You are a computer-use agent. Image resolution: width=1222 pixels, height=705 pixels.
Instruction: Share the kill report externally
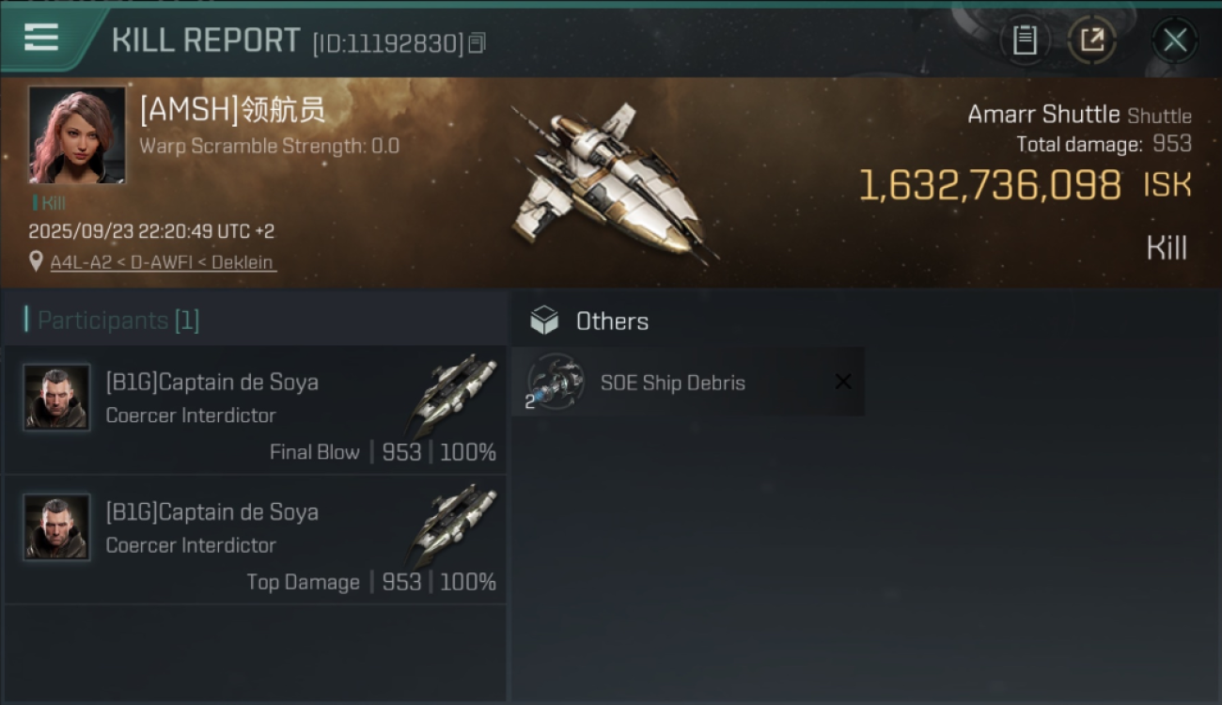pos(1092,39)
